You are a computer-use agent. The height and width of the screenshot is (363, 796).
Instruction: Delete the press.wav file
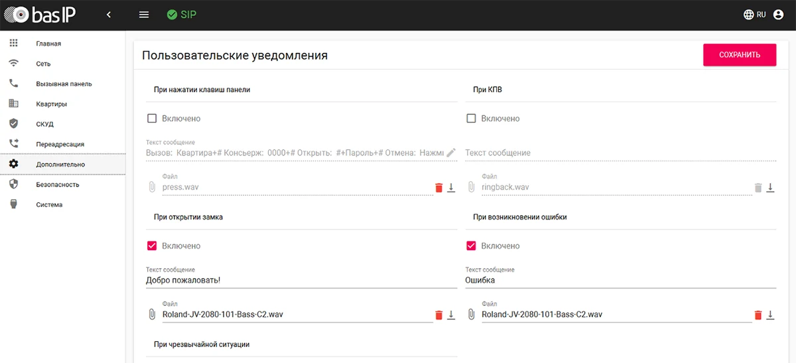[x=438, y=188]
